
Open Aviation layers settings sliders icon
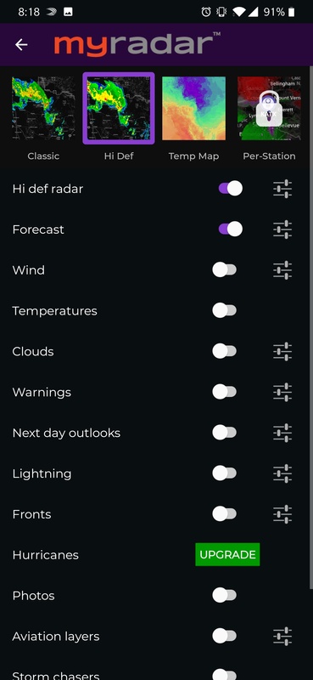pyautogui.click(x=282, y=636)
